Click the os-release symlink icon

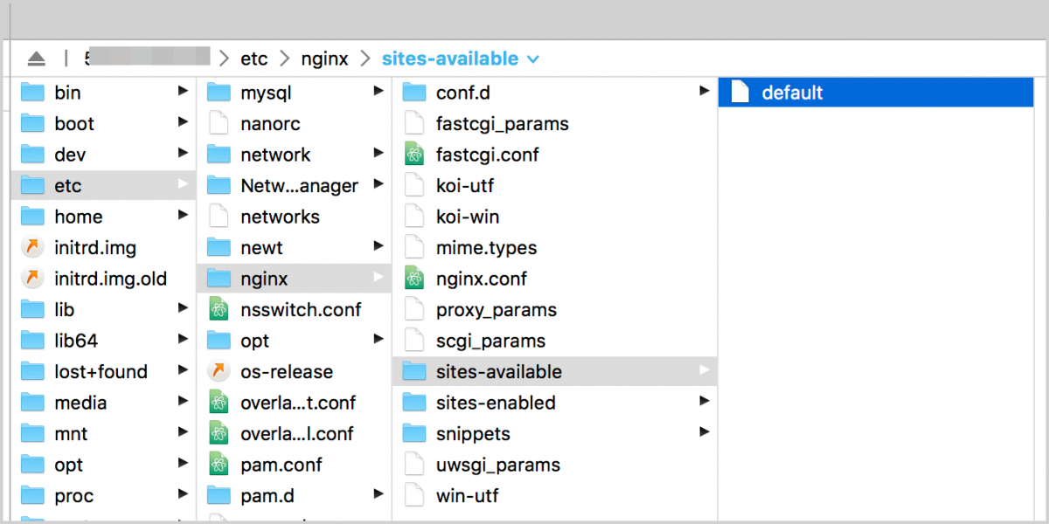pyautogui.click(x=219, y=372)
